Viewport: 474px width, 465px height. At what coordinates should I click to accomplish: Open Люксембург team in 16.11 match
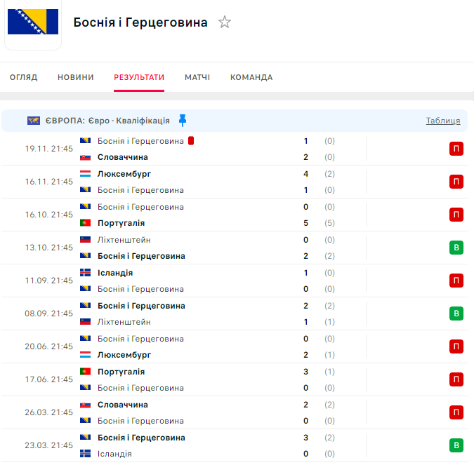pyautogui.click(x=124, y=174)
